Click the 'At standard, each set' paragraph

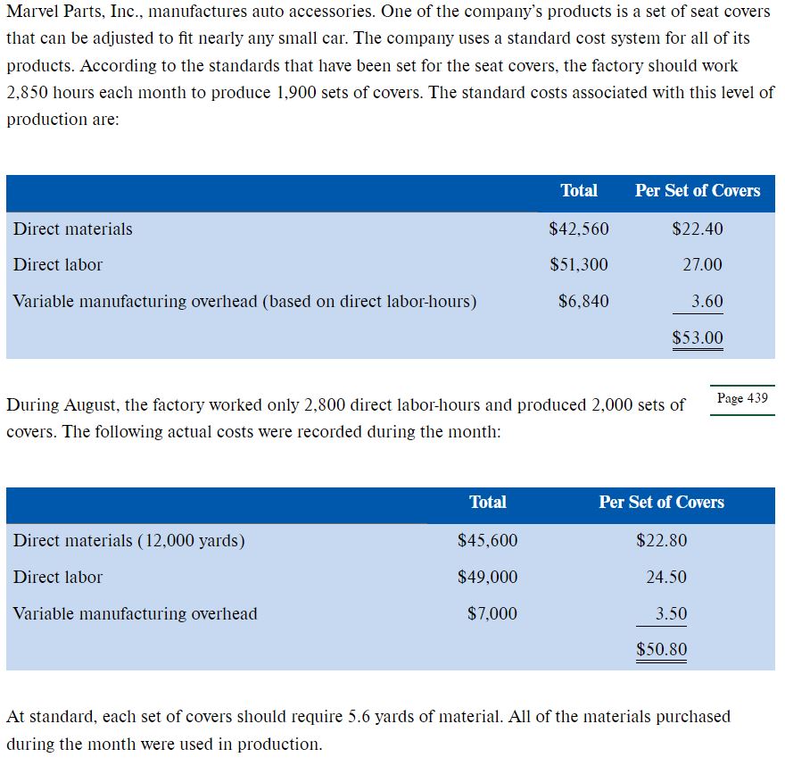click(x=368, y=730)
